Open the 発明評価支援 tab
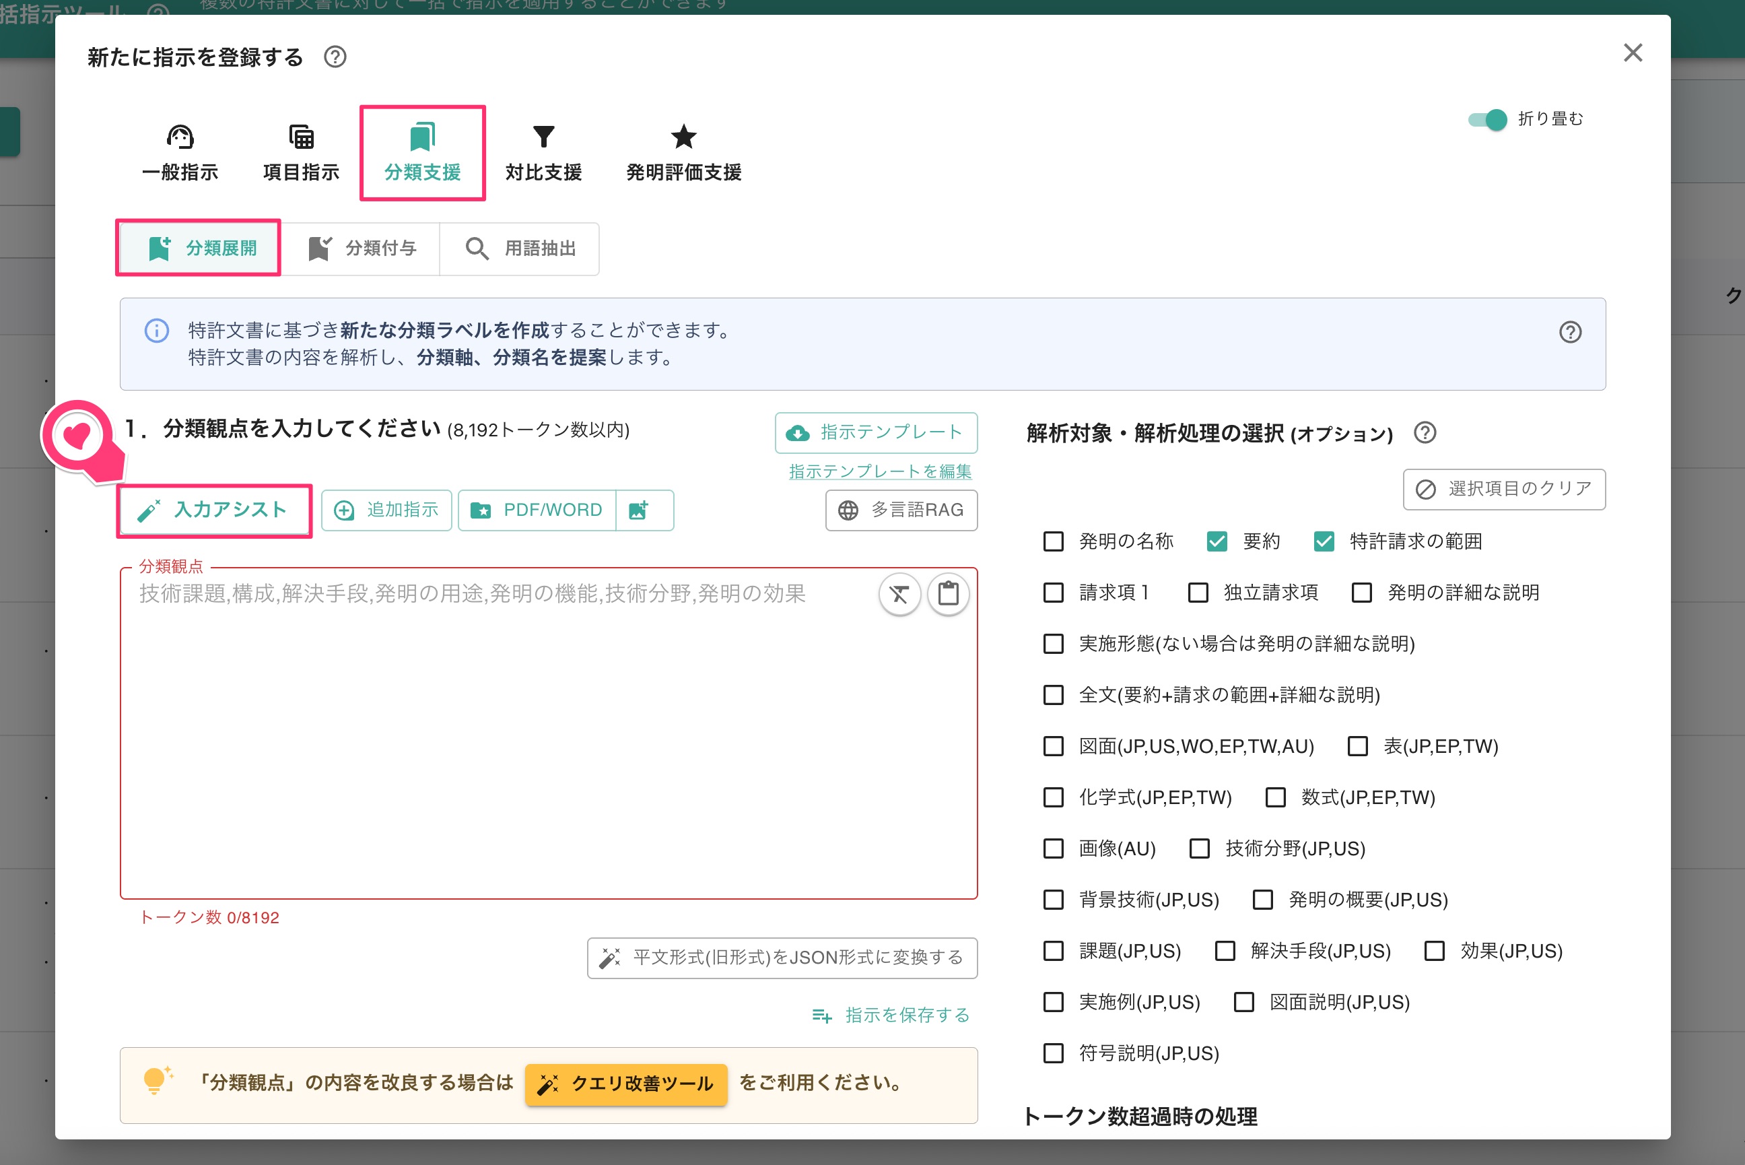The height and width of the screenshot is (1165, 1745). coord(683,153)
